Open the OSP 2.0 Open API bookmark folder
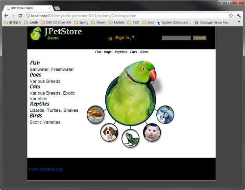This screenshot has width=245, height=190. tap(56, 22)
